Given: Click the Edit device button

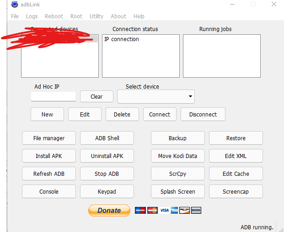Looking at the screenshot, I should coord(85,114).
